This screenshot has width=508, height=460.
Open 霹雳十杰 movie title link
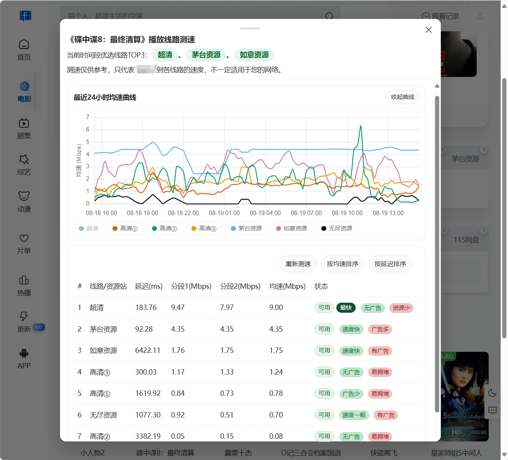click(238, 453)
